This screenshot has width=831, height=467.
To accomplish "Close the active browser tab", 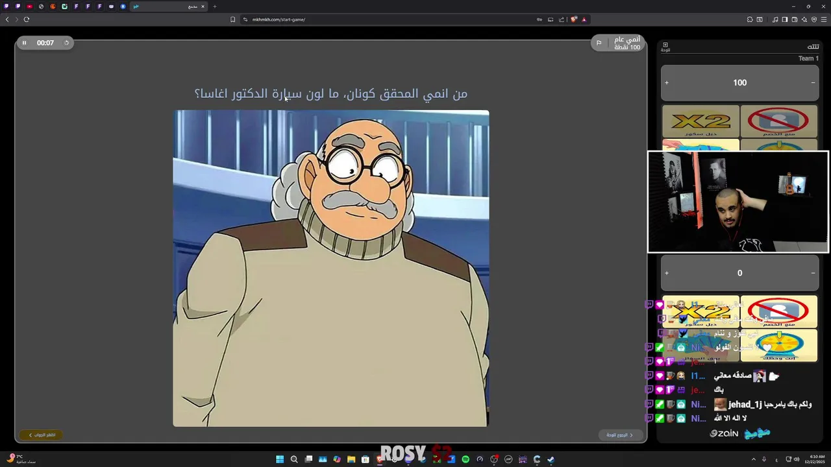I will tap(203, 6).
